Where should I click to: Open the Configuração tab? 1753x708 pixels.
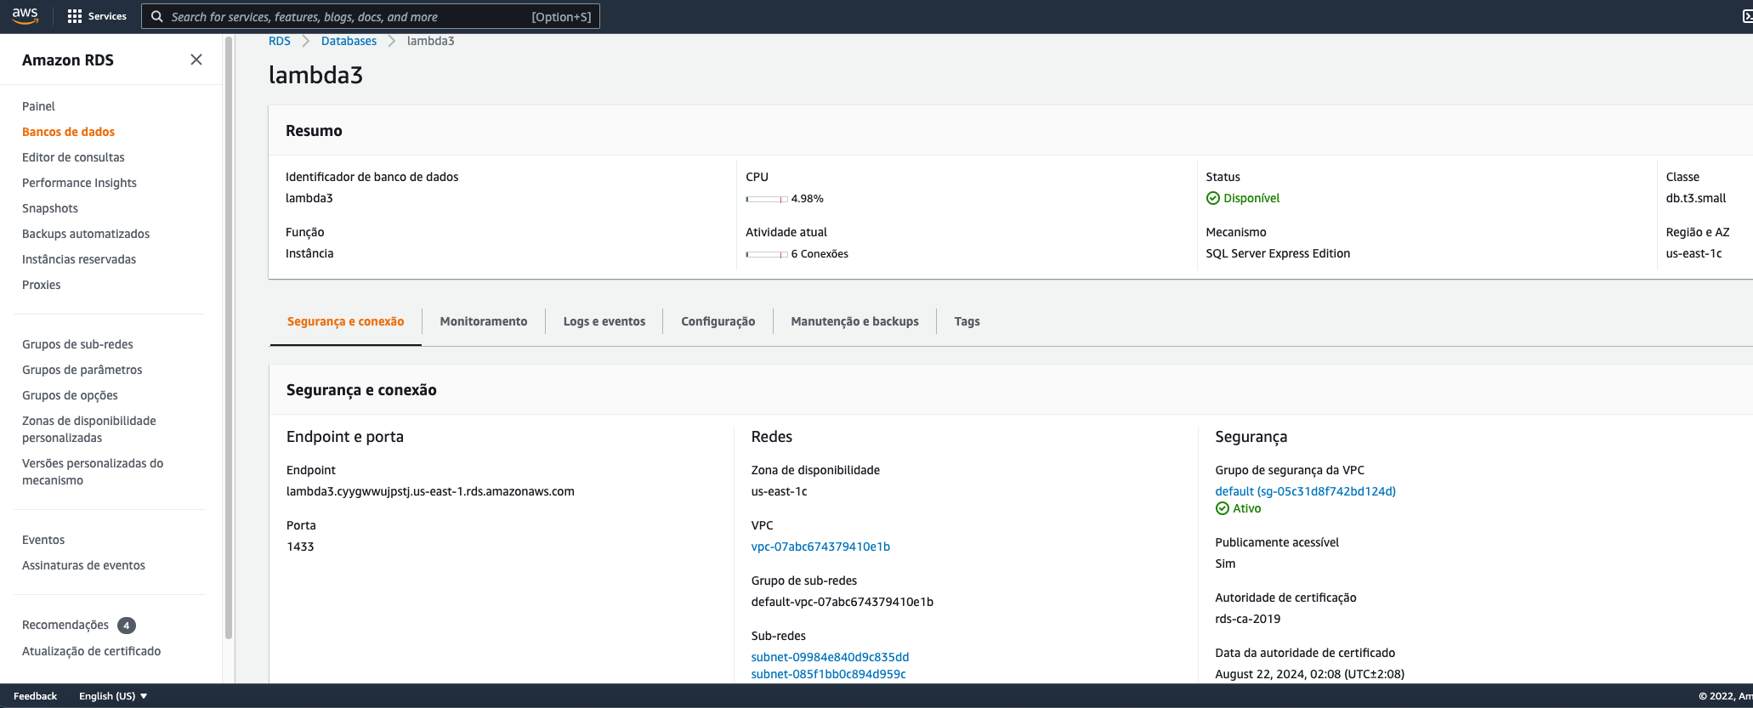718,321
